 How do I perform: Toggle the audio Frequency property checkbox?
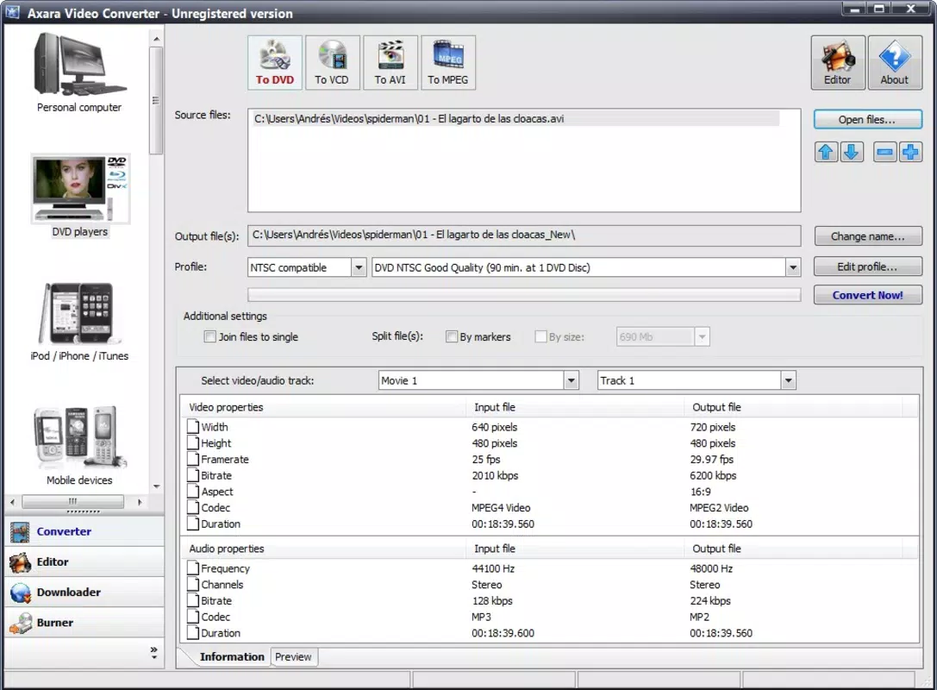(x=193, y=568)
